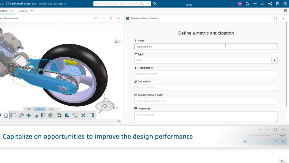Expand the Motorbike - Weight and Balance dashboard menu
The image size is (289, 163).
tap(65, 4)
